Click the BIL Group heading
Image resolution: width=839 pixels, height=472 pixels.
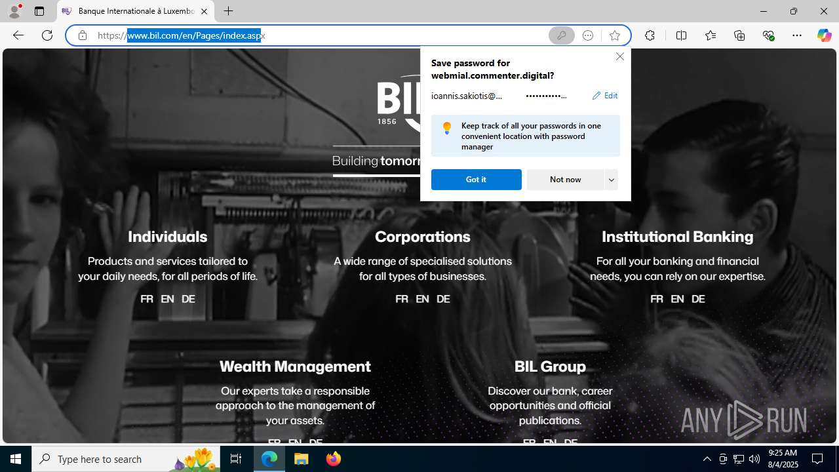point(550,366)
